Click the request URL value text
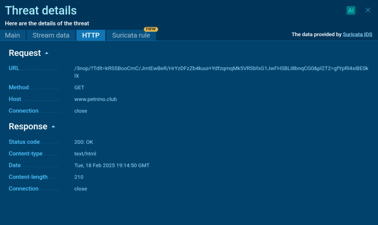378x225 pixels. pyautogui.click(x=221, y=68)
